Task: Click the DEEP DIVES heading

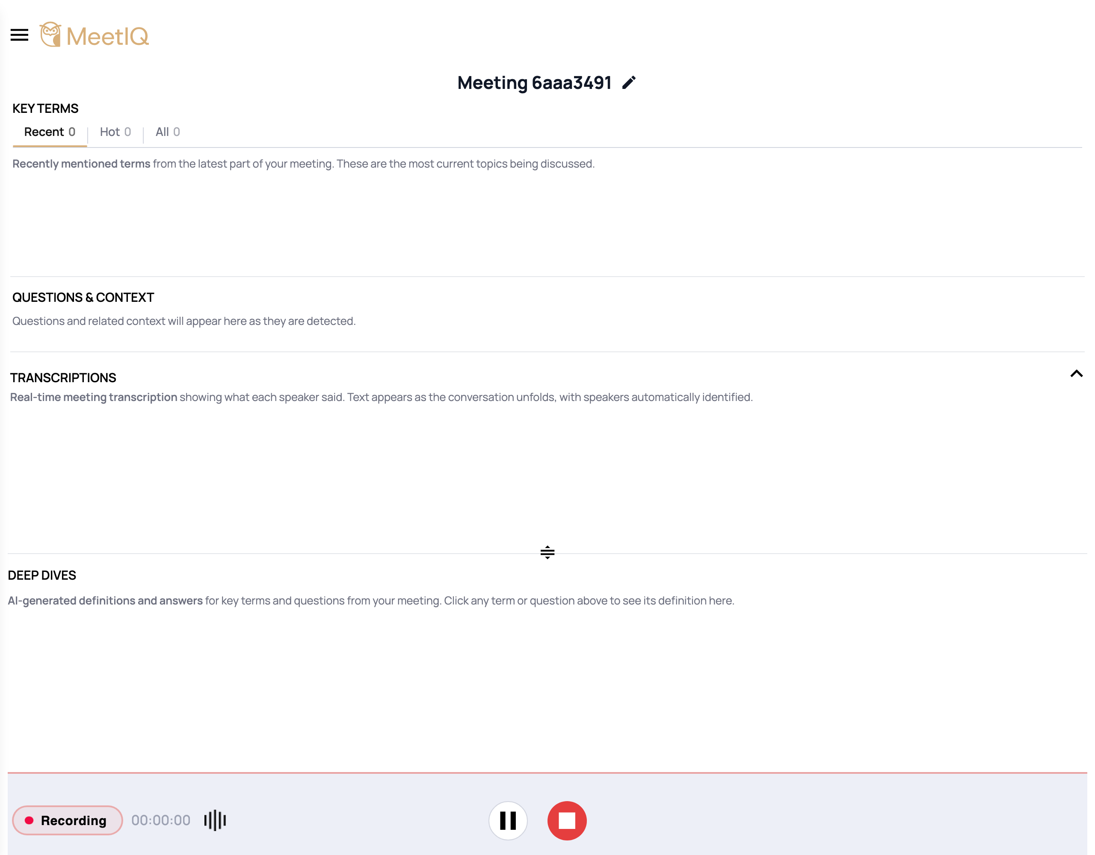Action: pyautogui.click(x=41, y=575)
